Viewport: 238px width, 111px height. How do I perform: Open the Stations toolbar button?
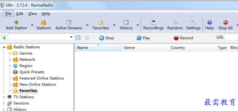pos(43,25)
